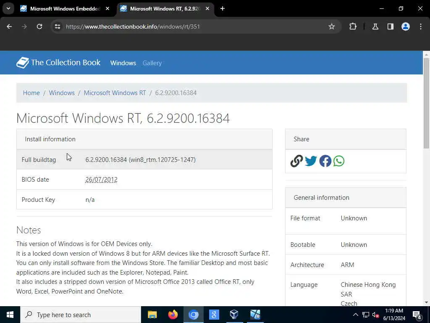Open VirtualBox cube taskbar icon
Viewport: 430px width, 323px height.
pos(234,315)
